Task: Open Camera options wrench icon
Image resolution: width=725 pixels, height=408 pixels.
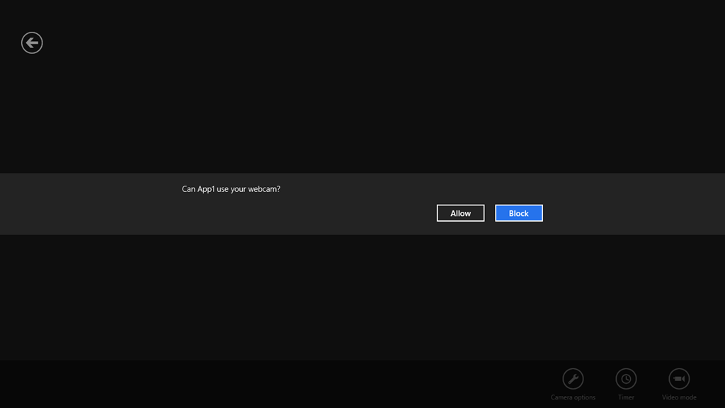Action: tap(573, 379)
